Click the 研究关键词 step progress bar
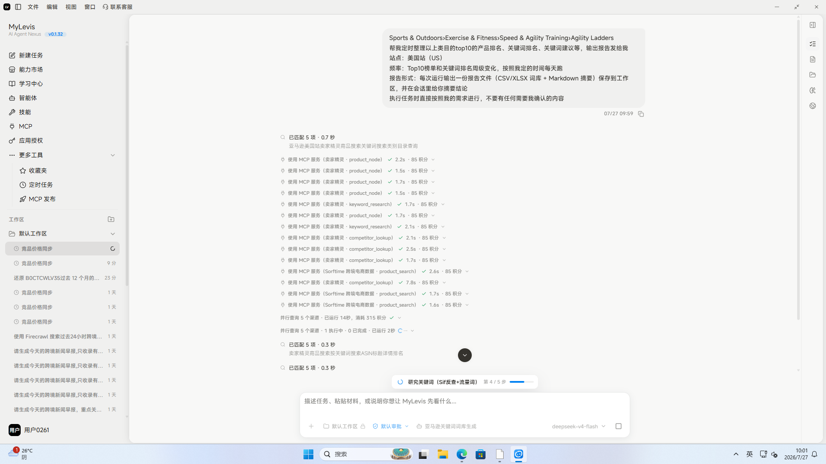 pos(521,382)
